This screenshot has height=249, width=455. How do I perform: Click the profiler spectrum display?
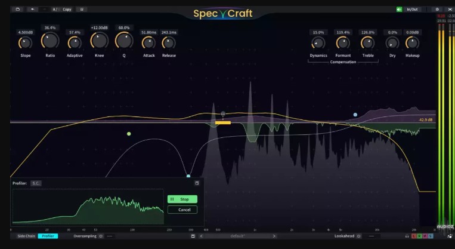(88, 207)
